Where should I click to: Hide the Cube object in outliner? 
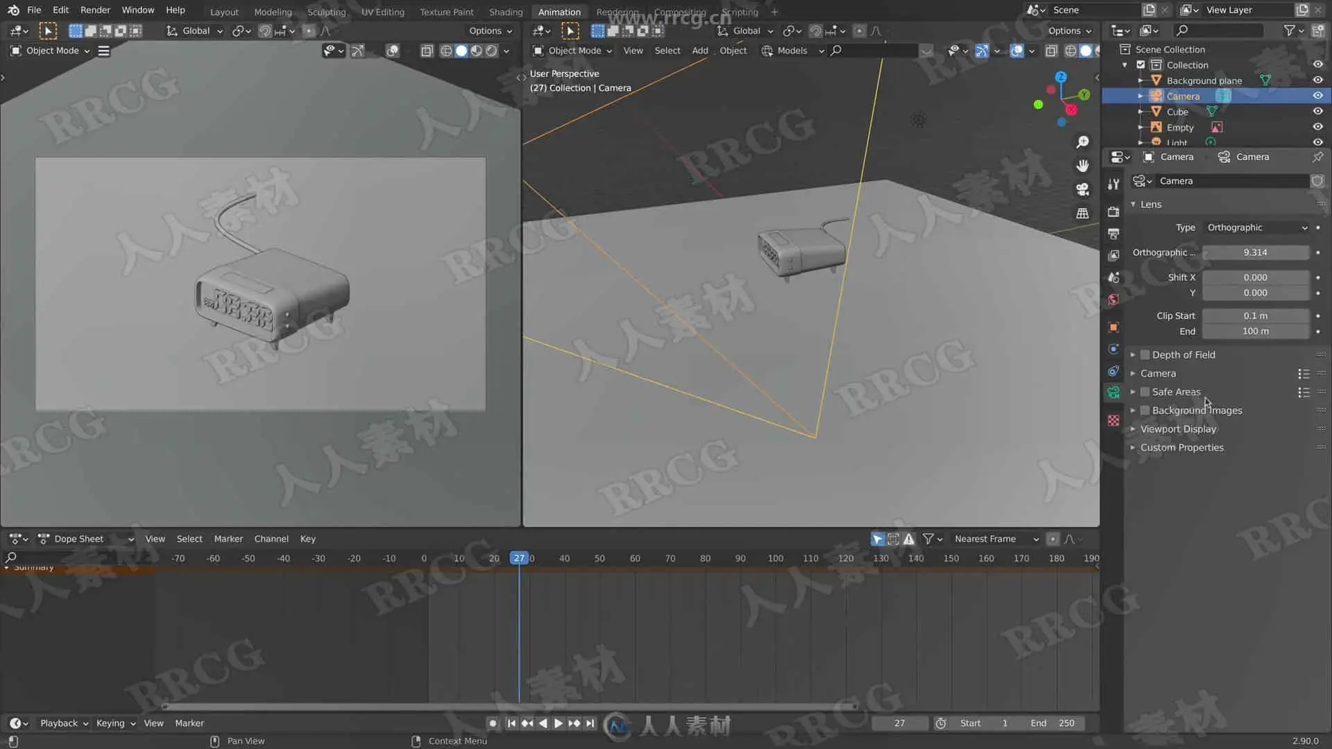pos(1317,112)
